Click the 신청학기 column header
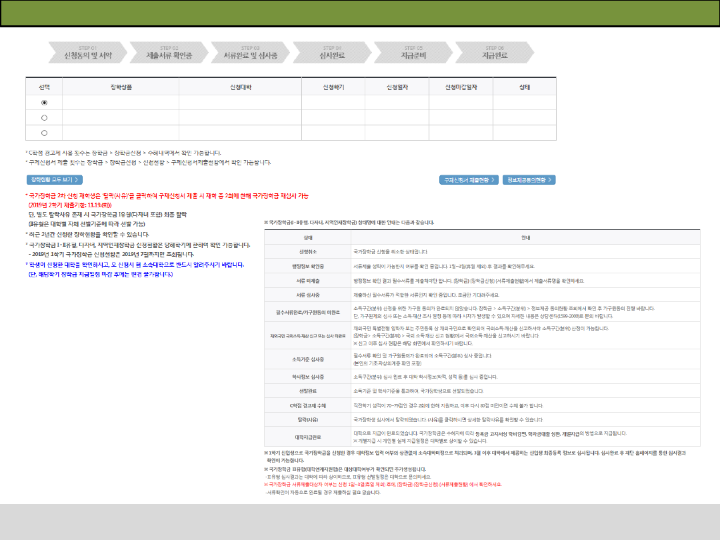Viewport: 720px width, 540px height. click(333, 87)
